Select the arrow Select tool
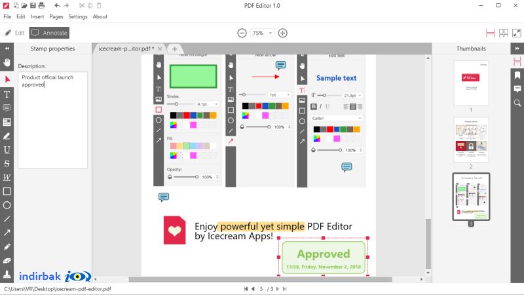 click(x=7, y=79)
